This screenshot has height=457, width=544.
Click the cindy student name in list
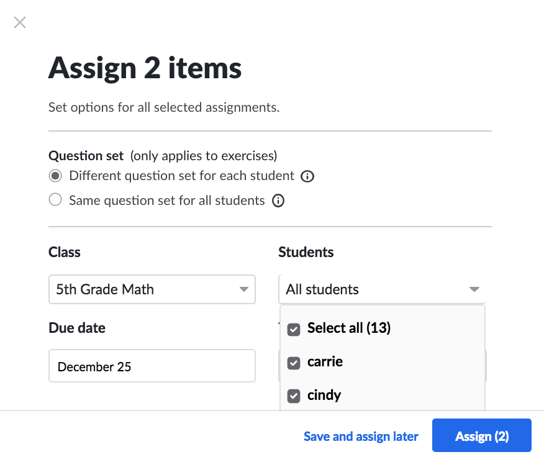point(324,395)
